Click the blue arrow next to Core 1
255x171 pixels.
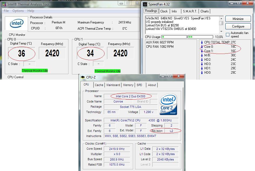pyautogui.click(x=202, y=51)
